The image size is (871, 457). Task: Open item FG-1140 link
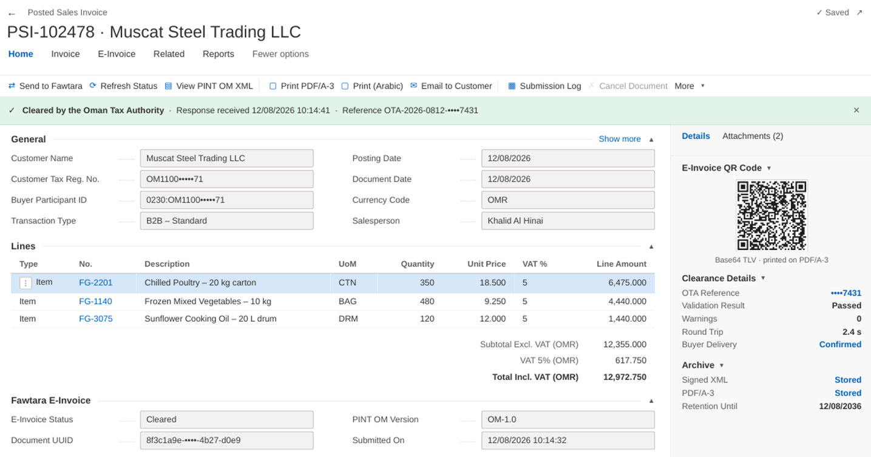point(95,302)
